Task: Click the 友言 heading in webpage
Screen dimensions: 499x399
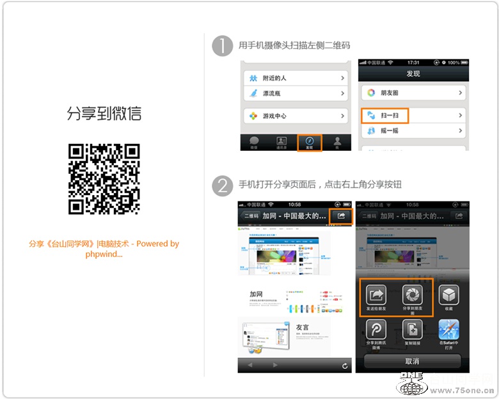Action: (x=303, y=327)
